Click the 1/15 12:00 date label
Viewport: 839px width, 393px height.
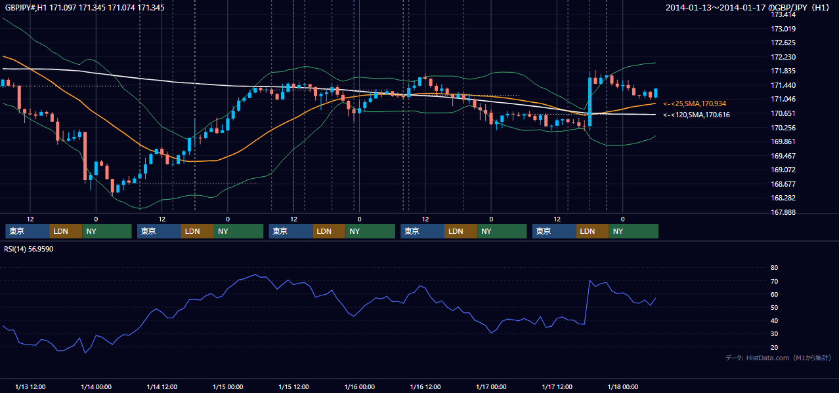pos(293,386)
